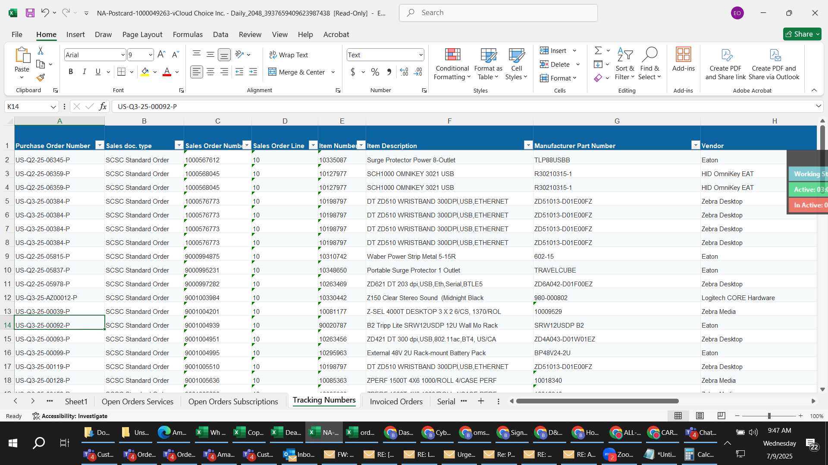The image size is (828, 465).
Task: Click Format as Table
Action: pos(488,64)
